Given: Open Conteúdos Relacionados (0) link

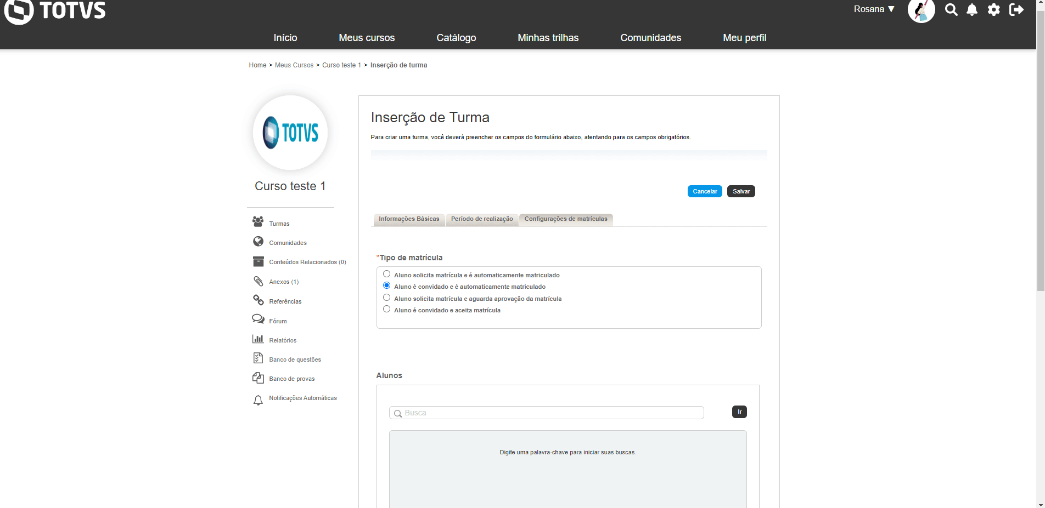Looking at the screenshot, I should point(307,262).
